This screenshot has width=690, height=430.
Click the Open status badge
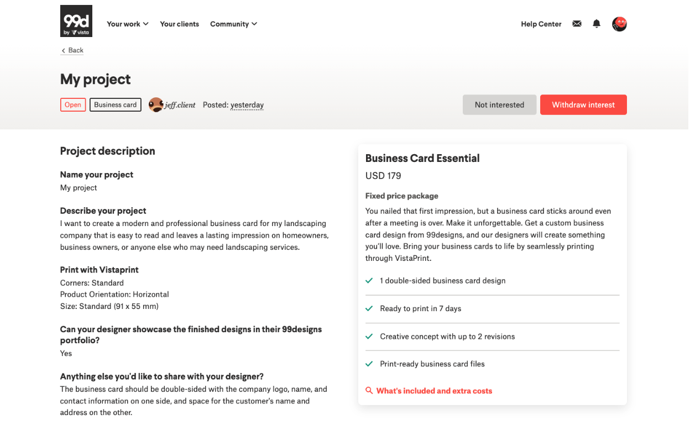tap(73, 104)
